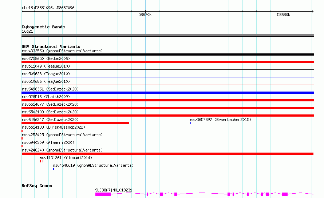
Task: Open nsv5940309 (Almarri2020) label
Action: click(48, 142)
